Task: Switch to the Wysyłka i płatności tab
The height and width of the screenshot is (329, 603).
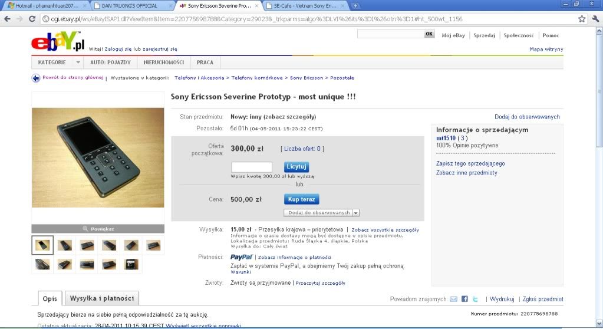Action: [102, 298]
